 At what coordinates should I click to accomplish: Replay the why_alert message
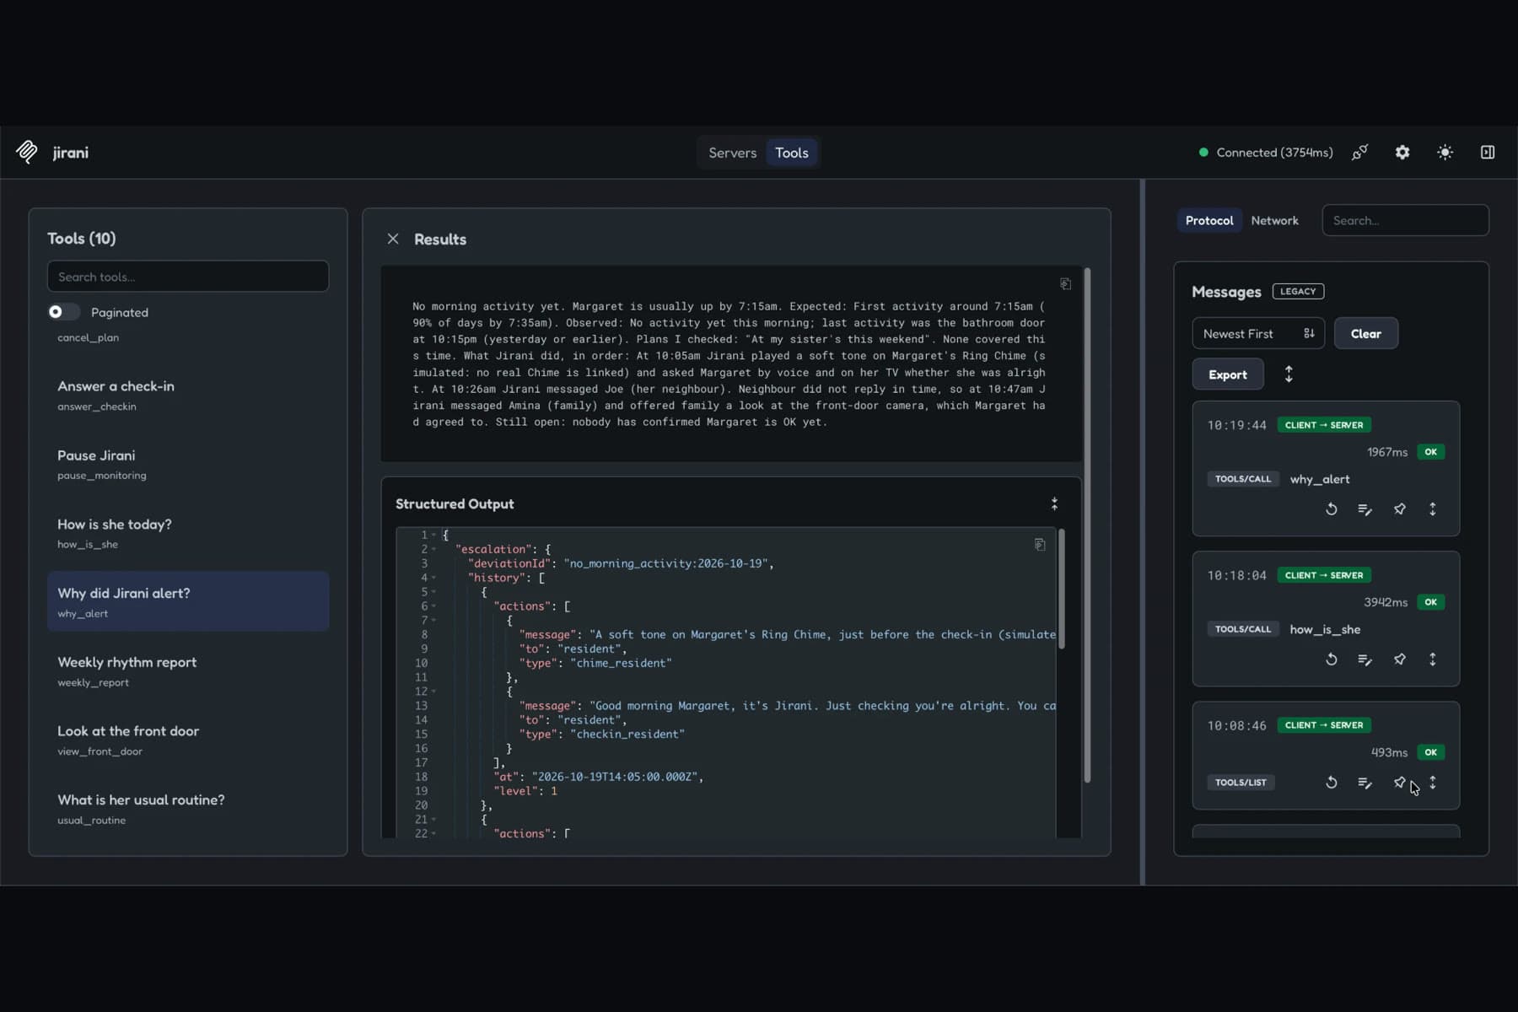click(1332, 509)
